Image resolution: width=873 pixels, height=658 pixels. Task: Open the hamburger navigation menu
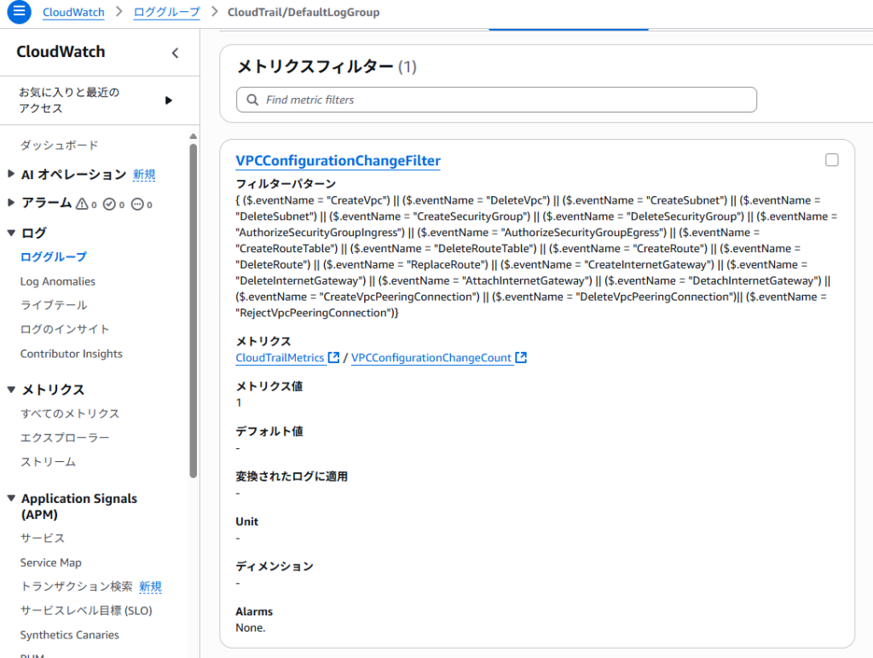pos(19,12)
